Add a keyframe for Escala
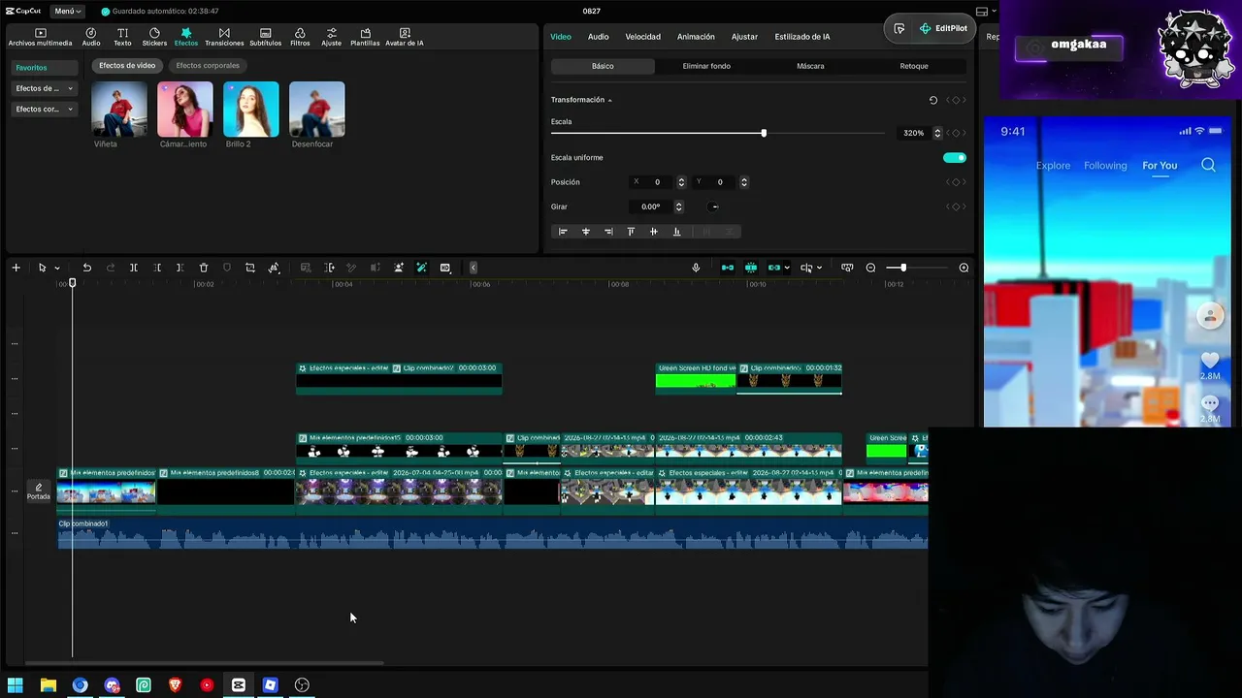Image resolution: width=1242 pixels, height=698 pixels. click(956, 133)
